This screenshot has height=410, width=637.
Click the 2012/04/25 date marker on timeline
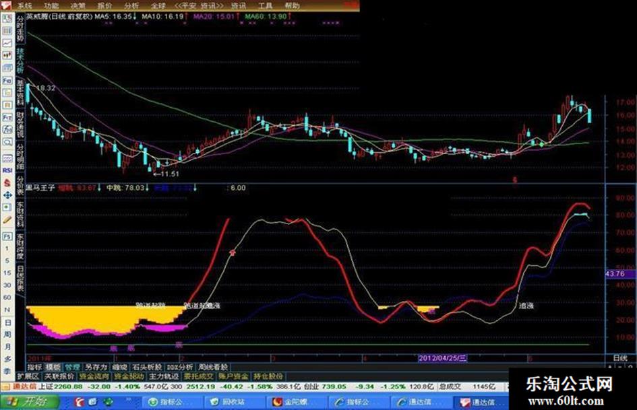[443, 358]
